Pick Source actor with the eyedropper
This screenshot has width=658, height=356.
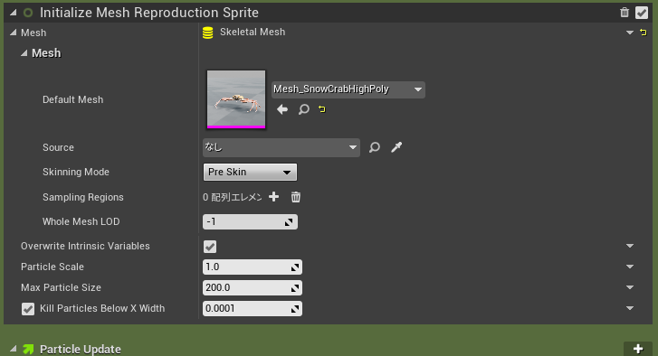point(396,147)
